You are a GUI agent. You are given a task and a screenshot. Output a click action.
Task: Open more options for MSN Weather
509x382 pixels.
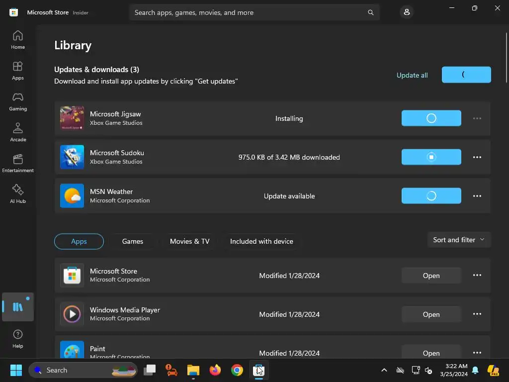[477, 196]
